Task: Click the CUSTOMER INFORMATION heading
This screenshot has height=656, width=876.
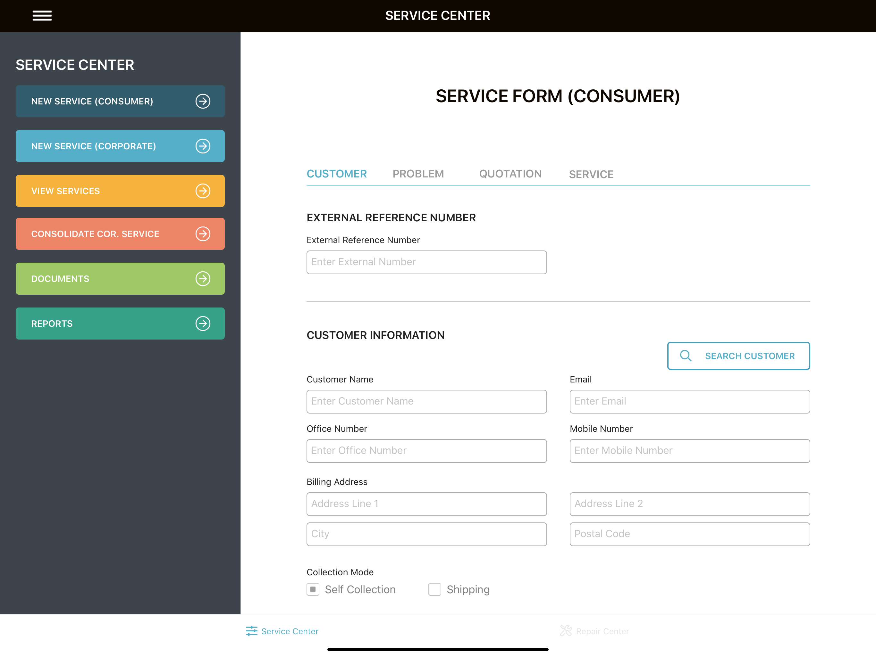Action: click(375, 335)
